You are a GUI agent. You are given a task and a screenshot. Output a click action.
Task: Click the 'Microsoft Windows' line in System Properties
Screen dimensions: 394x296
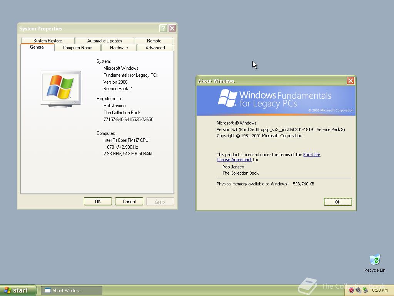point(121,68)
